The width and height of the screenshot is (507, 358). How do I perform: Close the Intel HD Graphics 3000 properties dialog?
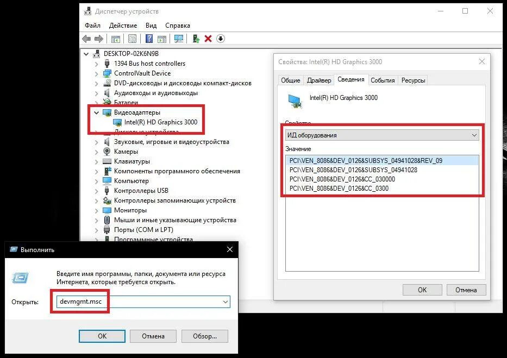click(x=482, y=61)
